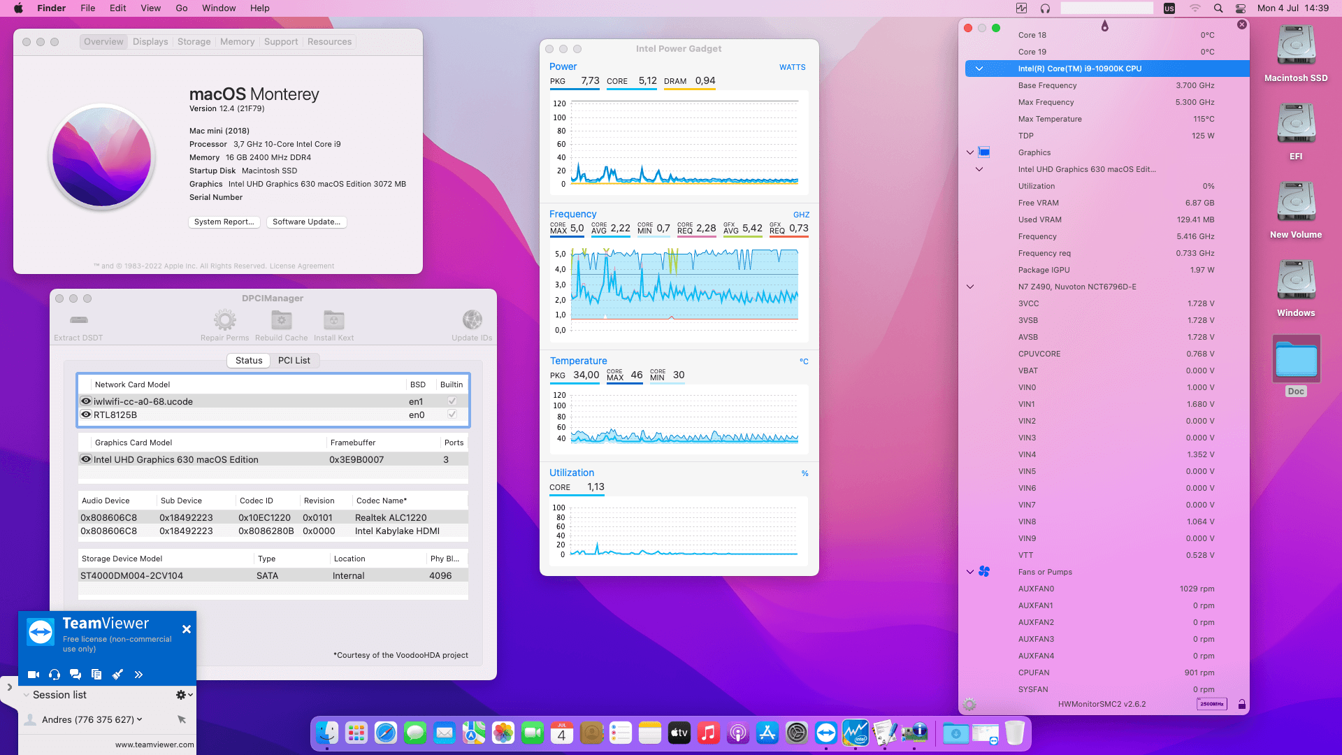The width and height of the screenshot is (1342, 755).
Task: Click HWMonitorSMC2 gear settings icon
Action: click(969, 705)
